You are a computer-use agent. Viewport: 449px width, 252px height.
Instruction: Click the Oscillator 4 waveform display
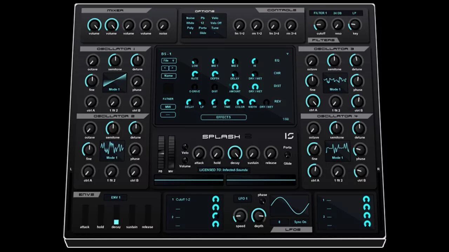coord(337,151)
